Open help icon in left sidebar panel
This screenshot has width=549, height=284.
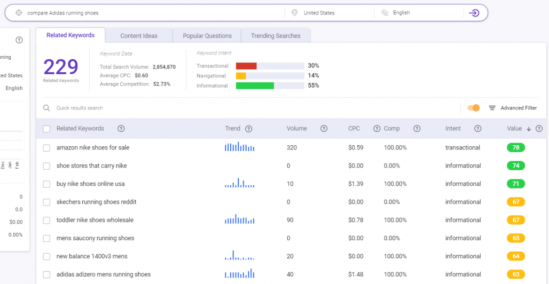[19, 40]
